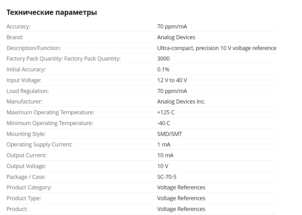
Task: Click the Operating Supply Current value 1 mA
Action: click(x=164, y=144)
